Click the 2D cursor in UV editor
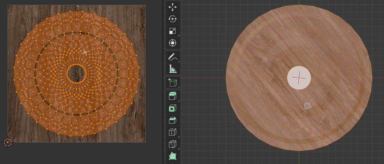The height and width of the screenshot is (164, 384). tap(8, 142)
